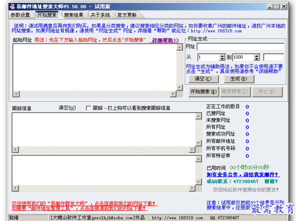Screen dimensions: 298x221
Task: Click the status bar QQ:472398467 entry
Action: tap(225, 218)
